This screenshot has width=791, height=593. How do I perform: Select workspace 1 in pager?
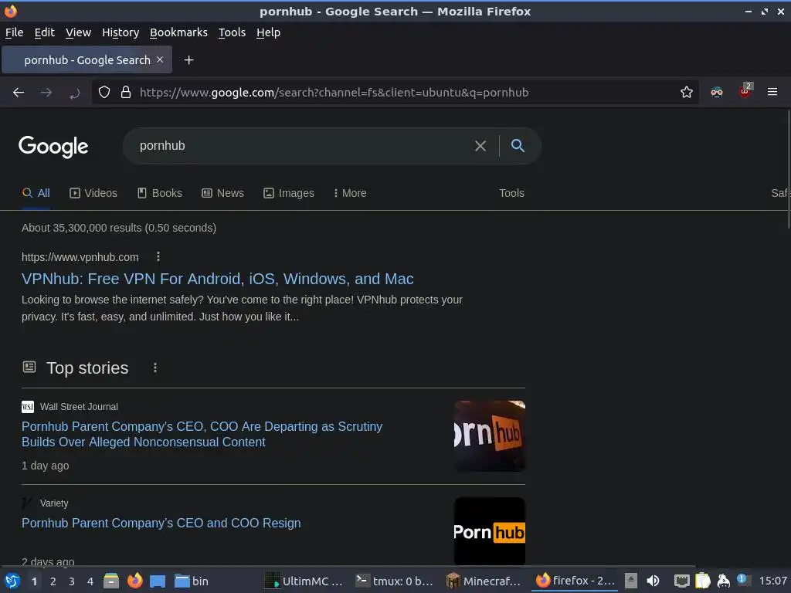(x=34, y=581)
